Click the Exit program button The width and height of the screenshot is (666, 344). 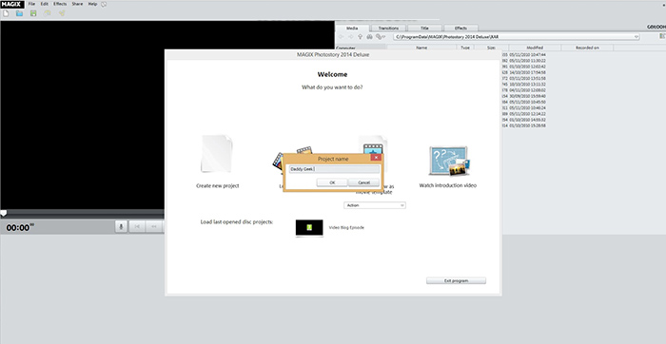[x=456, y=280]
